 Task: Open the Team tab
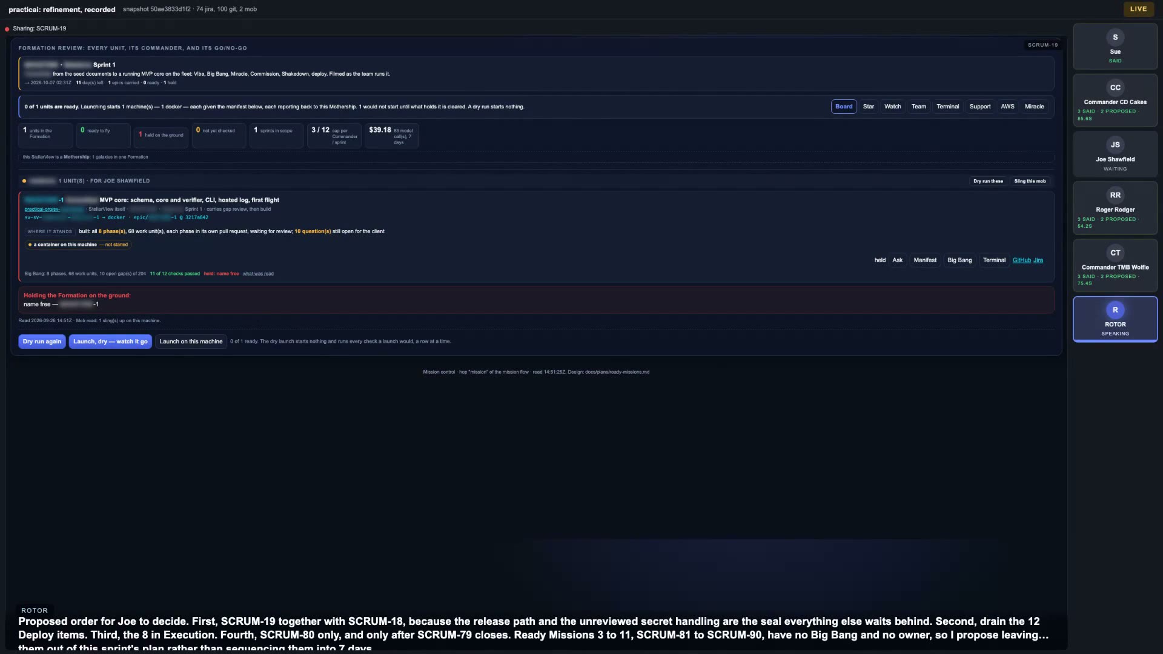[919, 107]
